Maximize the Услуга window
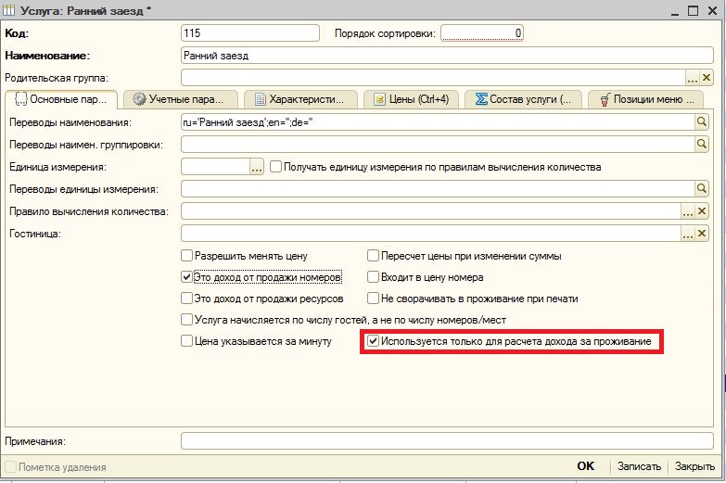Image resolution: width=726 pixels, height=483 pixels. tap(694, 10)
